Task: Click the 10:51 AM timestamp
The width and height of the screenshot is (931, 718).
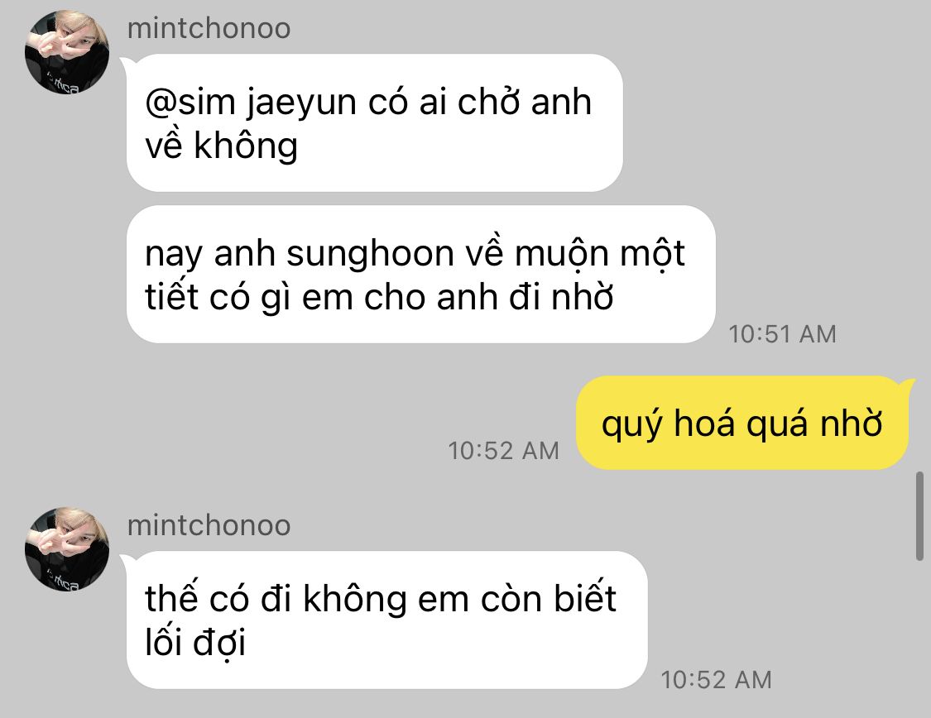Action: [783, 334]
